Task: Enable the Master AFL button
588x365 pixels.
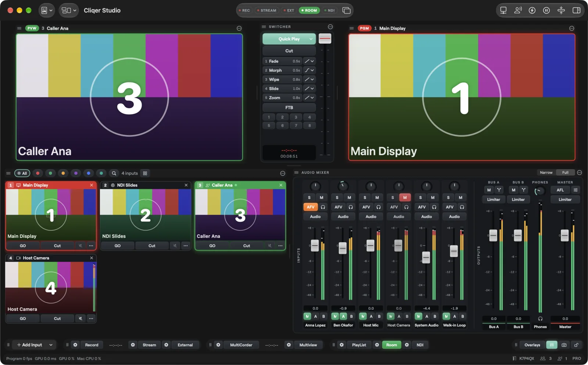Action: click(x=560, y=190)
